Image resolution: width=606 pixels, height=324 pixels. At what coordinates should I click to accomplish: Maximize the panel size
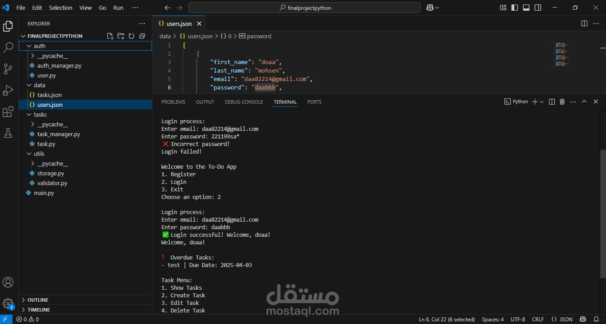click(584, 102)
